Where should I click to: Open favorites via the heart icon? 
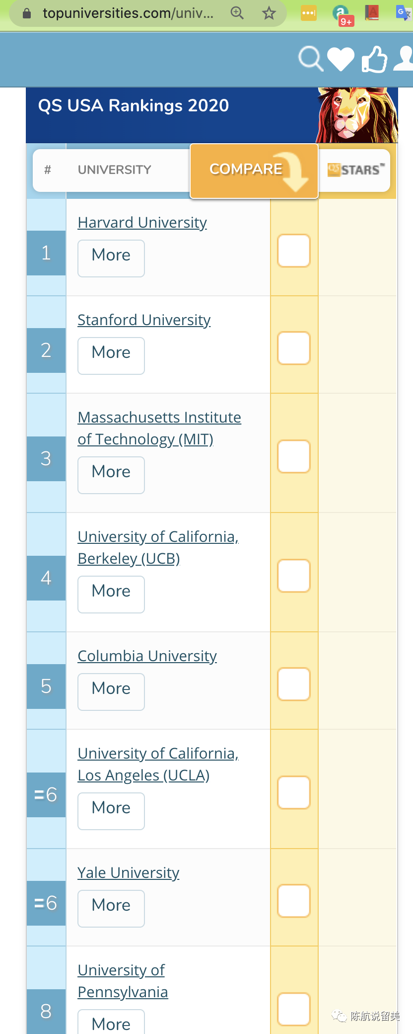click(x=341, y=59)
